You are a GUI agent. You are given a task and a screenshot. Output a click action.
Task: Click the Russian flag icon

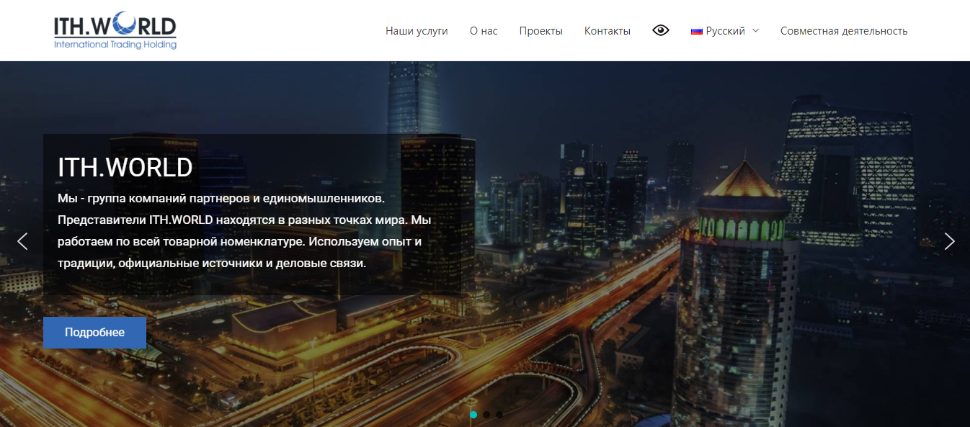(697, 31)
